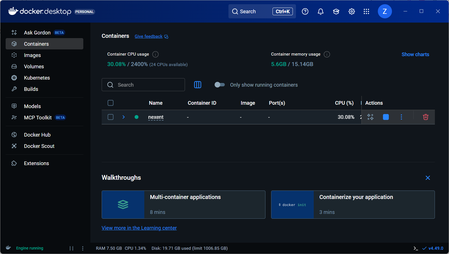Image resolution: width=449 pixels, height=254 pixels.
Task: Open MCP Toolkit in sidebar
Action: tap(44, 117)
